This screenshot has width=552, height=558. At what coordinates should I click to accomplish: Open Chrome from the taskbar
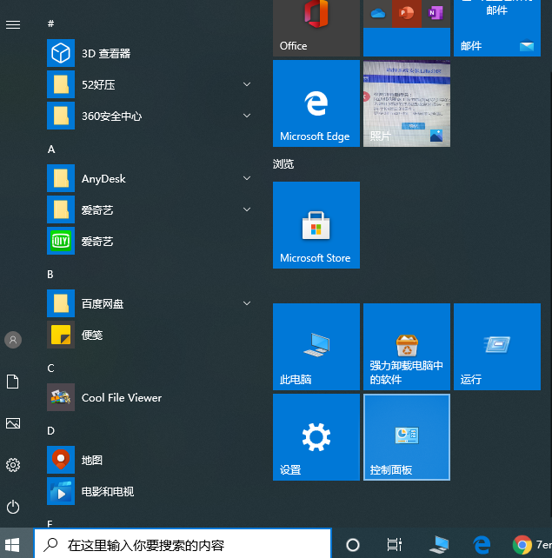[x=522, y=545]
